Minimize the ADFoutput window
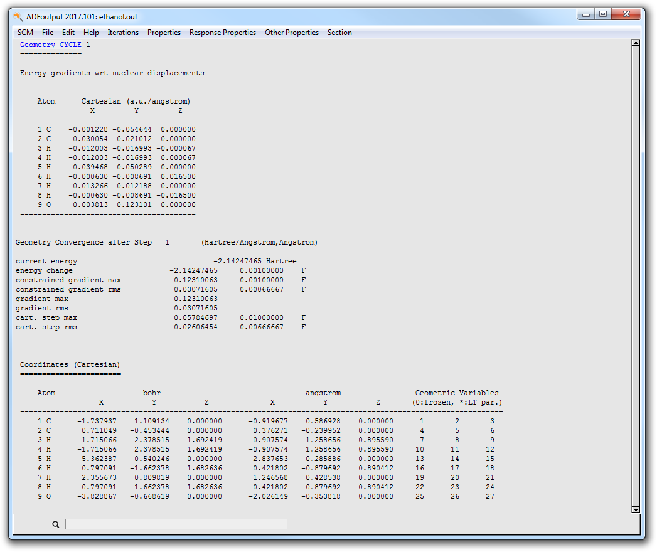Image resolution: width=657 pixels, height=552 pixels. coord(585,14)
